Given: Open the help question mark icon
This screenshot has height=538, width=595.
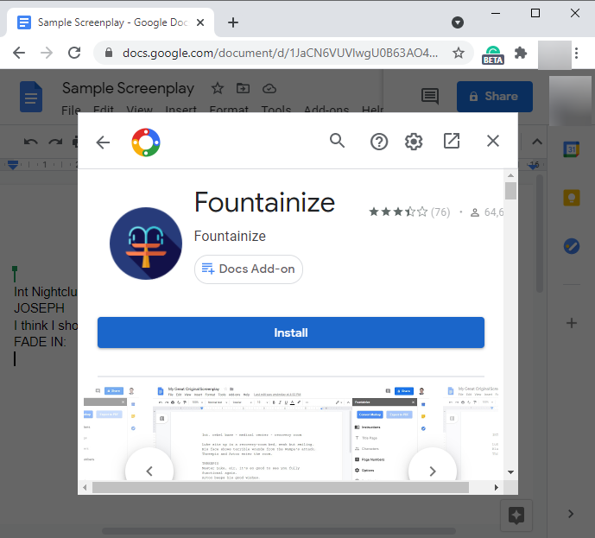Looking at the screenshot, I should pyautogui.click(x=379, y=142).
